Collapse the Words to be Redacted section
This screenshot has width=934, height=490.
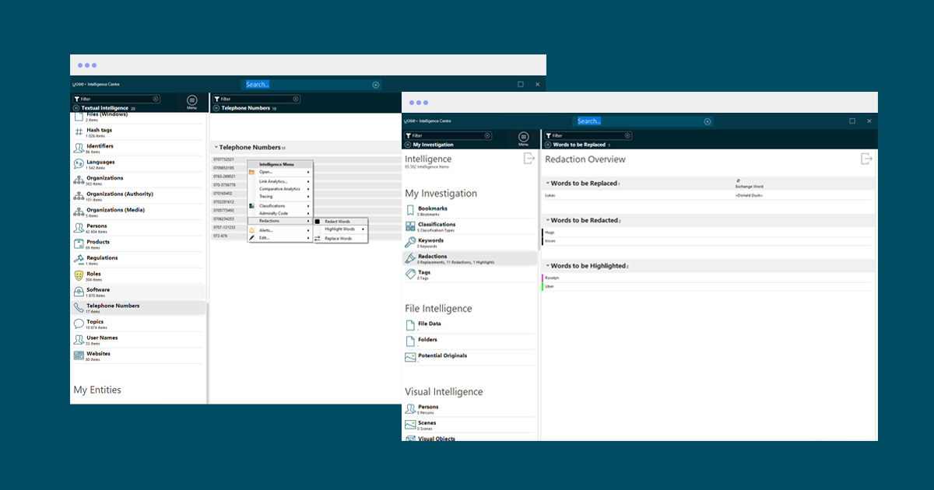pyautogui.click(x=547, y=221)
